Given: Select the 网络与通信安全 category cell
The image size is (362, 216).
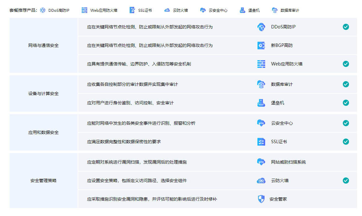Looking at the screenshot, I should pyautogui.click(x=43, y=45).
